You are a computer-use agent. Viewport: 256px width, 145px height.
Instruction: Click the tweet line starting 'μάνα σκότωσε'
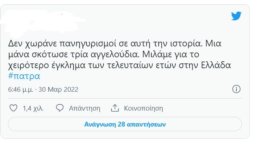coord(104,54)
